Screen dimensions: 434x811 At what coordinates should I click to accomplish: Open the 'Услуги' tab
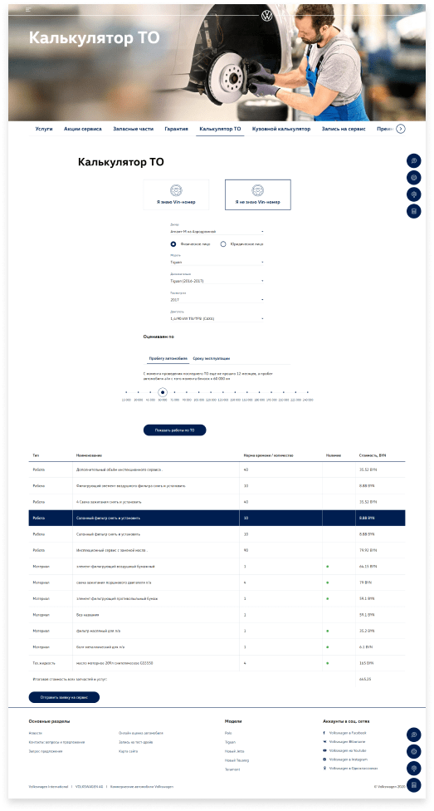[44, 129]
